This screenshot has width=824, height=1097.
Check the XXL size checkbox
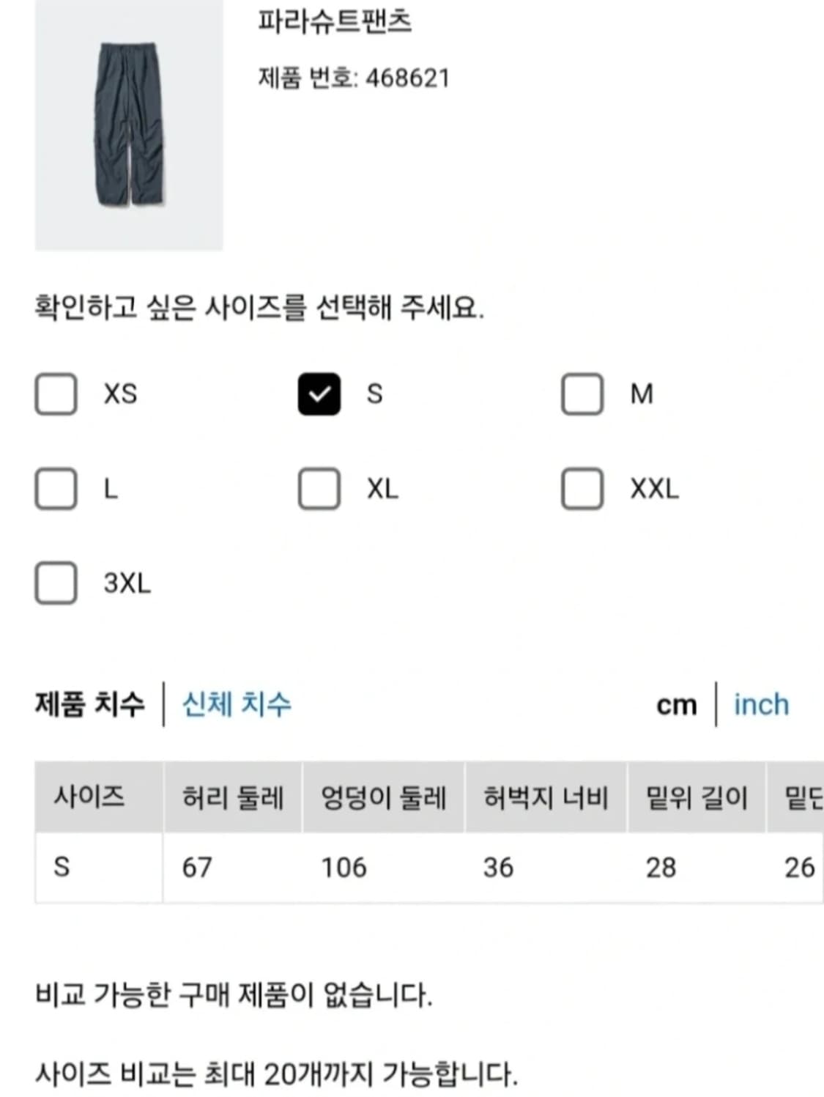point(582,489)
